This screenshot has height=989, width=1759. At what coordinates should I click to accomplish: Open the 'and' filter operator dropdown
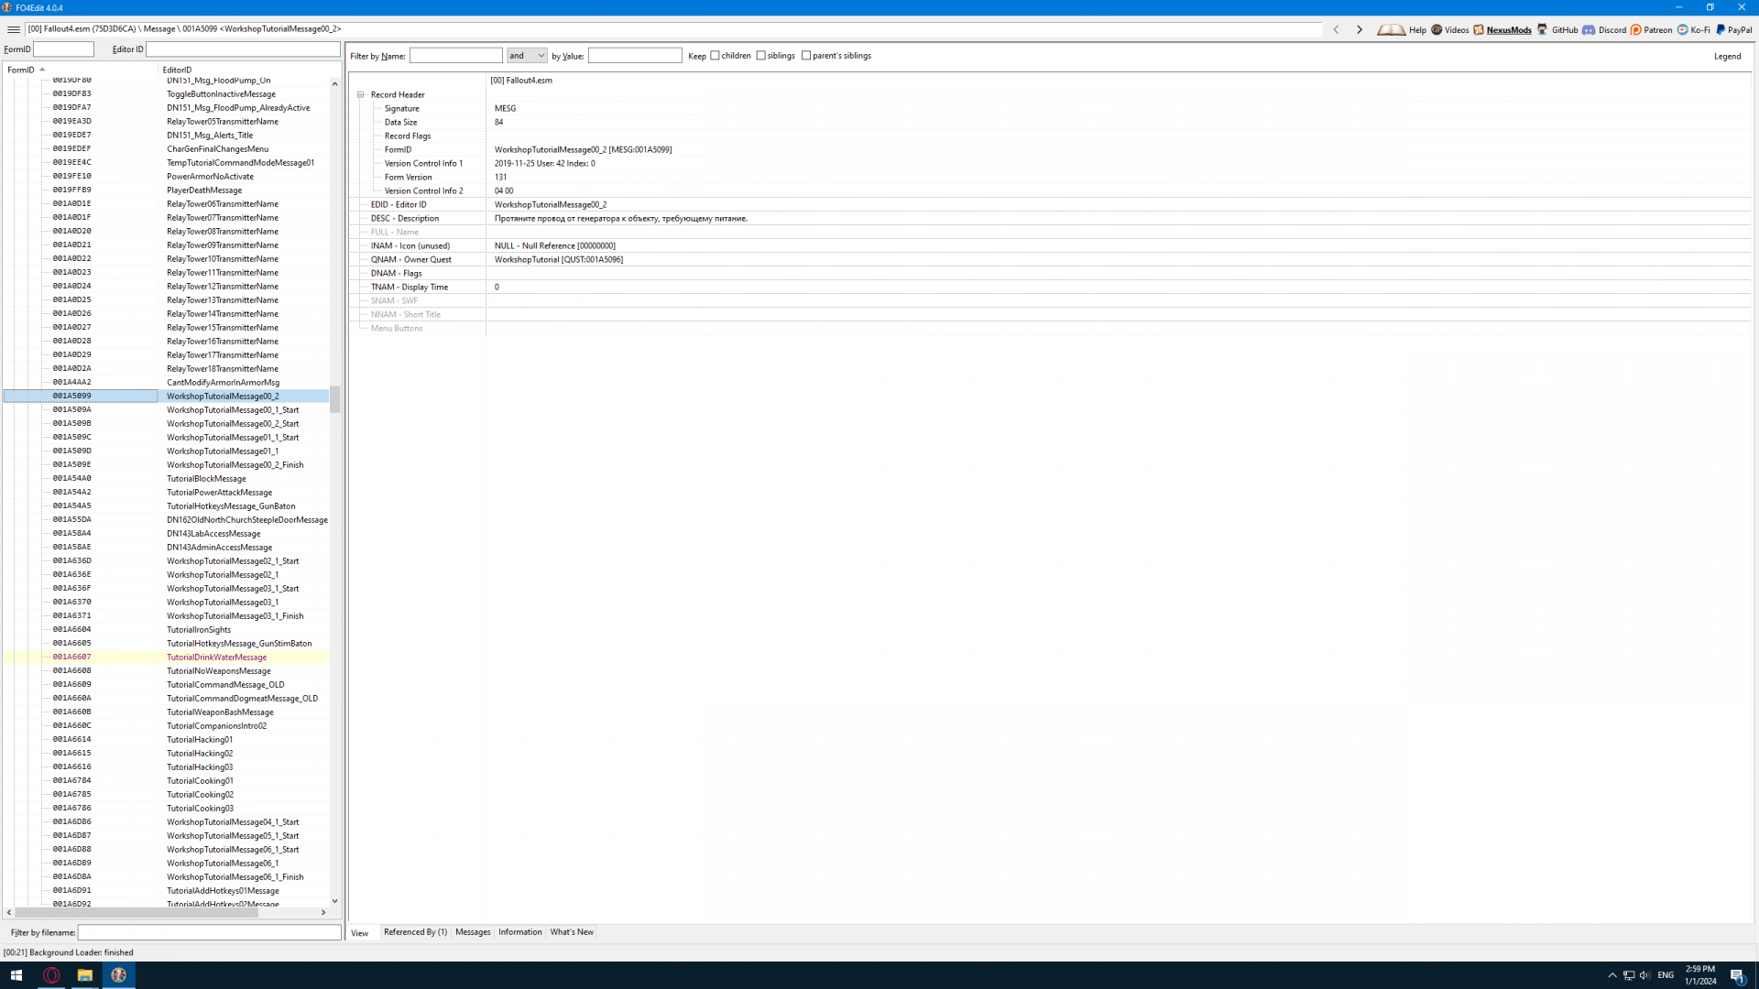tap(527, 56)
